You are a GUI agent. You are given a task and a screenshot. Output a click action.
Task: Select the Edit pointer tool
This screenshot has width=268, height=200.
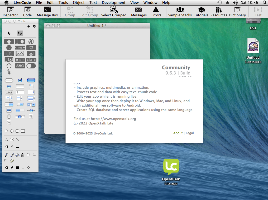tap(20, 33)
